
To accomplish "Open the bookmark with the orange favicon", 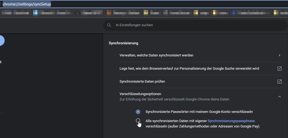I will click(x=109, y=12).
